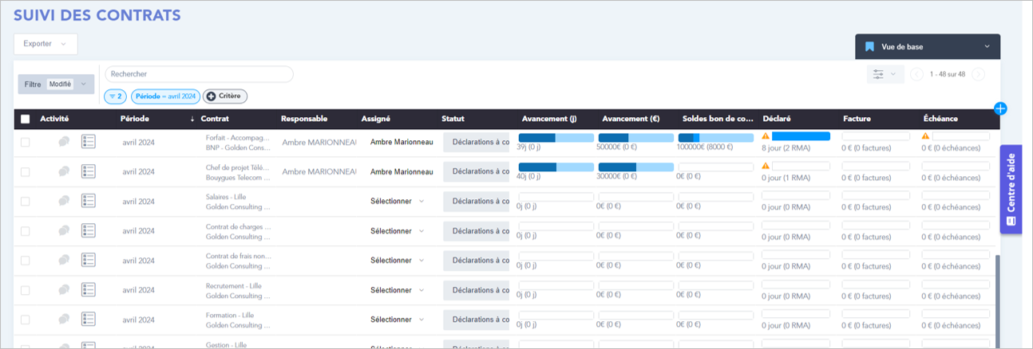Tick the checkbox for the Forfait - Accompag row
This screenshot has height=349, width=1033.
coord(25,142)
